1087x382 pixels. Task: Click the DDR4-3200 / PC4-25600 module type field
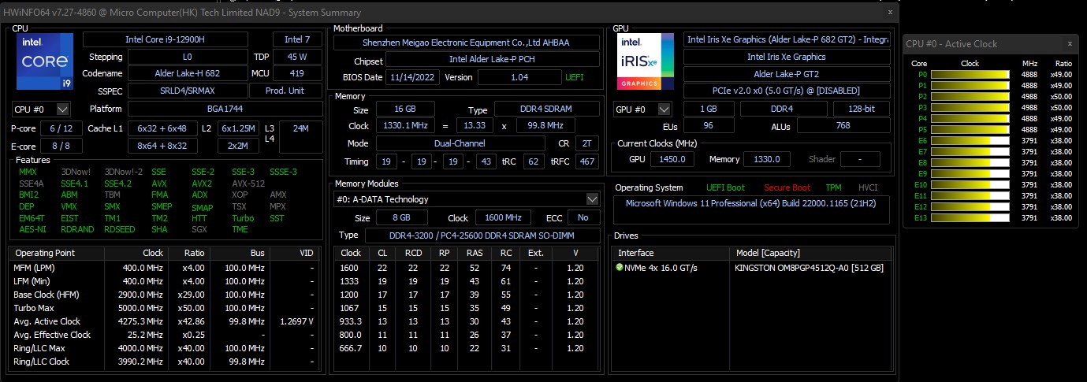coord(482,235)
